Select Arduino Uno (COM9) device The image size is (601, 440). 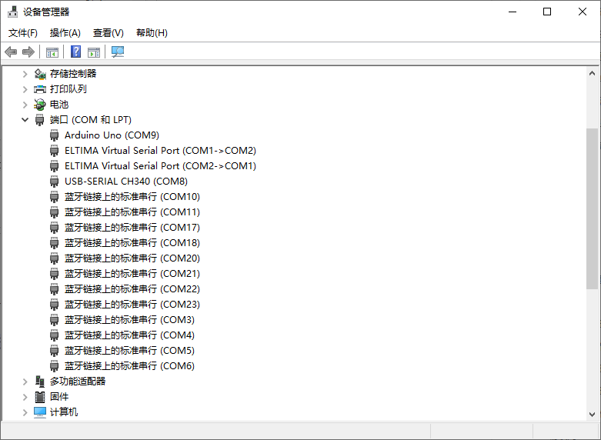click(112, 135)
